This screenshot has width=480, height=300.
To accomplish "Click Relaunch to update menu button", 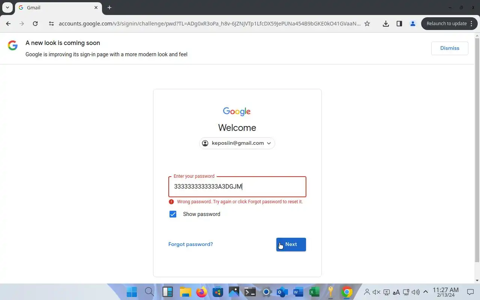I will (449, 24).
